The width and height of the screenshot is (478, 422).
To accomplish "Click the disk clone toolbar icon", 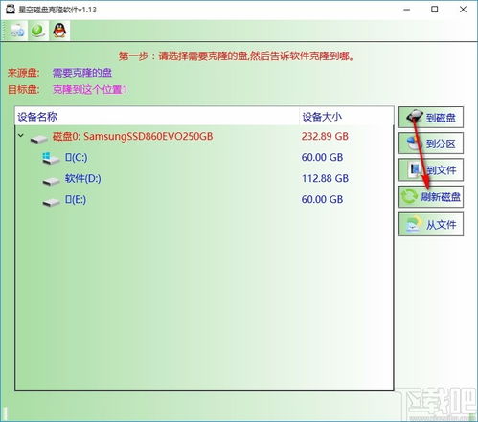I will (x=17, y=31).
